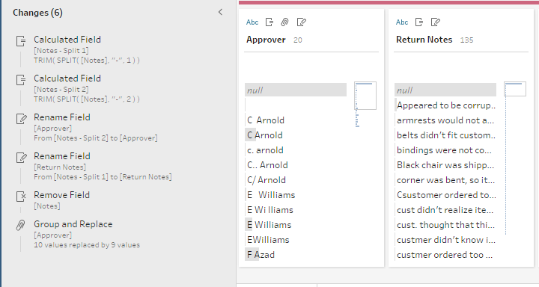Screen dimensions: 539x287
Task: Select 'Csustomer ordered to...' value
Action: tap(445, 195)
